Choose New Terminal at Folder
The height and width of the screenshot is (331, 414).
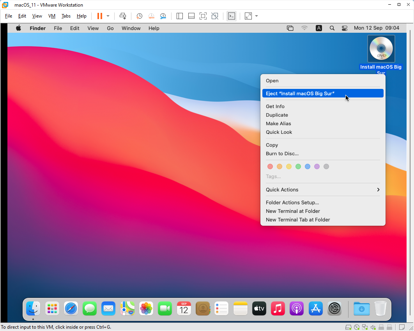click(x=323, y=211)
